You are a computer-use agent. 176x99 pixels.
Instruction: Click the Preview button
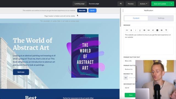pos(131,4)
